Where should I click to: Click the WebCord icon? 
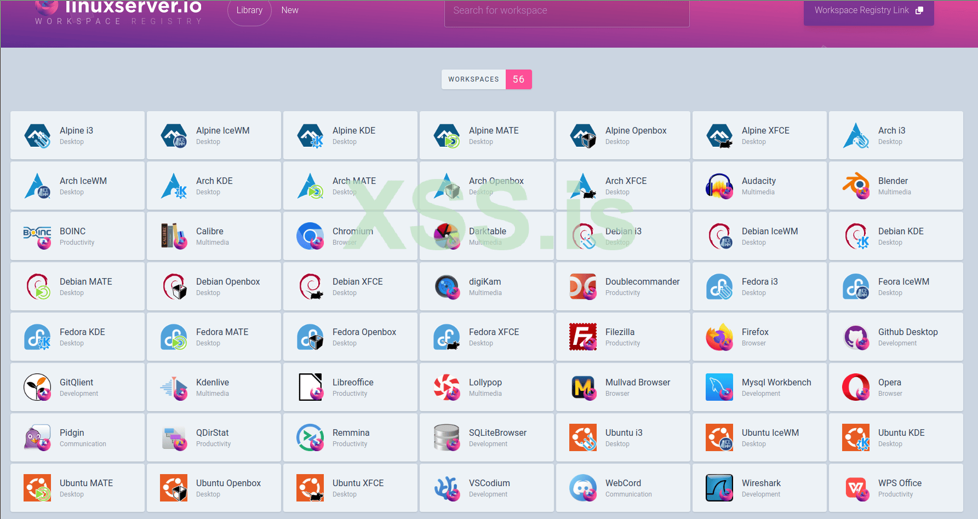(x=584, y=488)
